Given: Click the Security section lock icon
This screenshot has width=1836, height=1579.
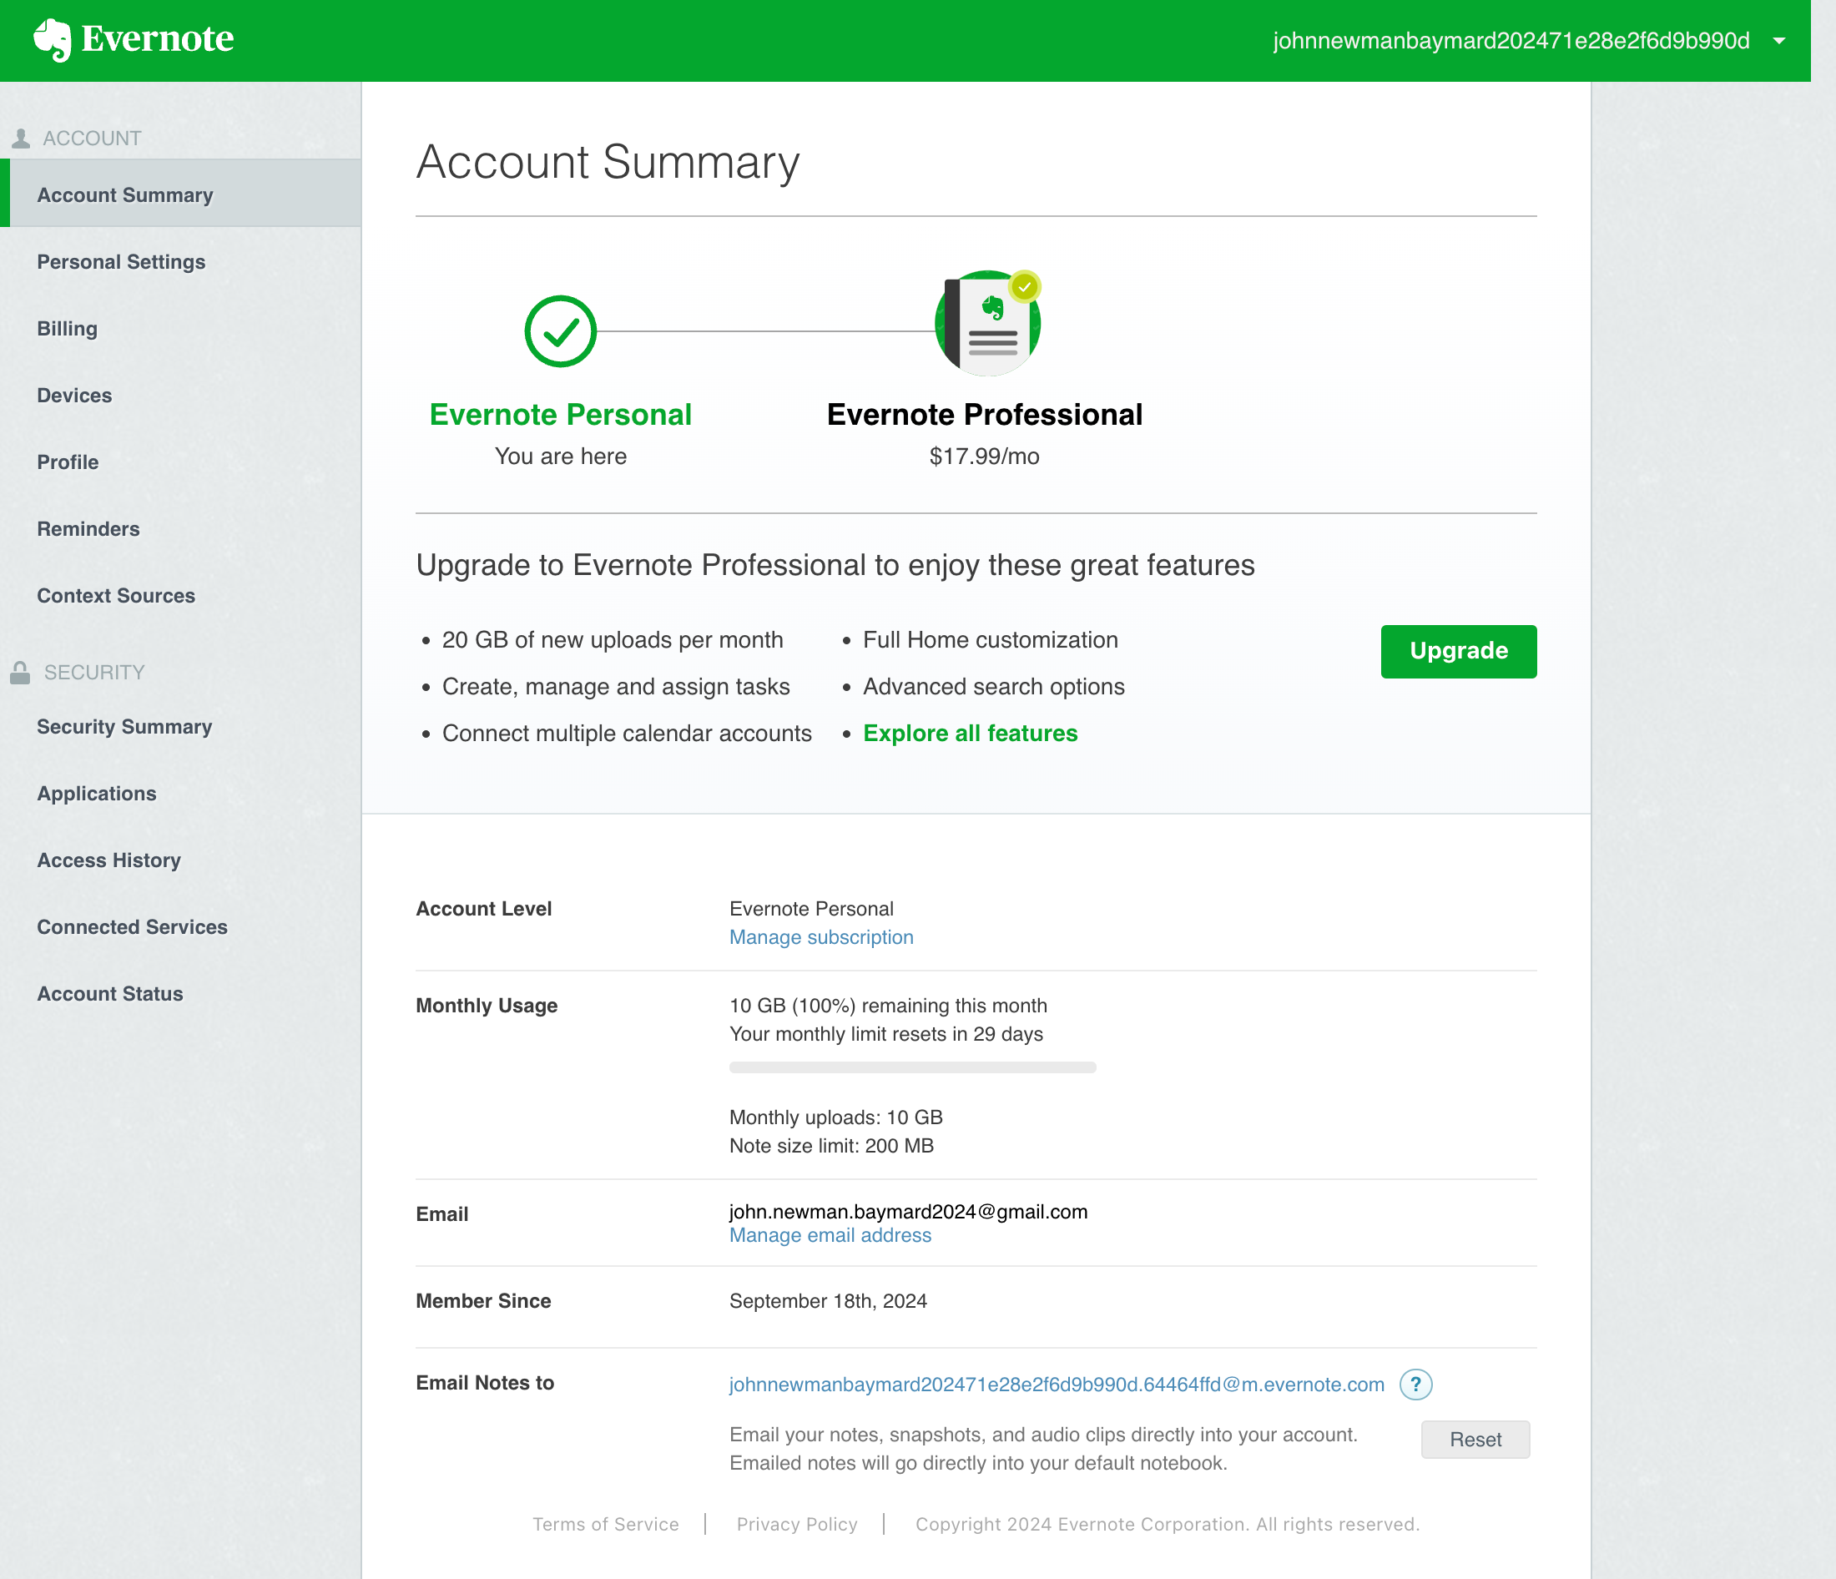Looking at the screenshot, I should coord(20,673).
